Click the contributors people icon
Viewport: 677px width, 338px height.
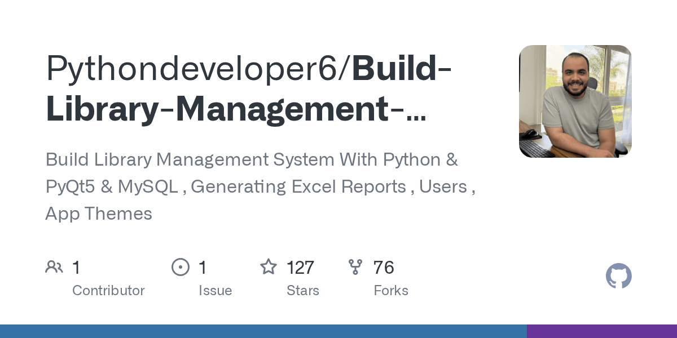tap(54, 266)
